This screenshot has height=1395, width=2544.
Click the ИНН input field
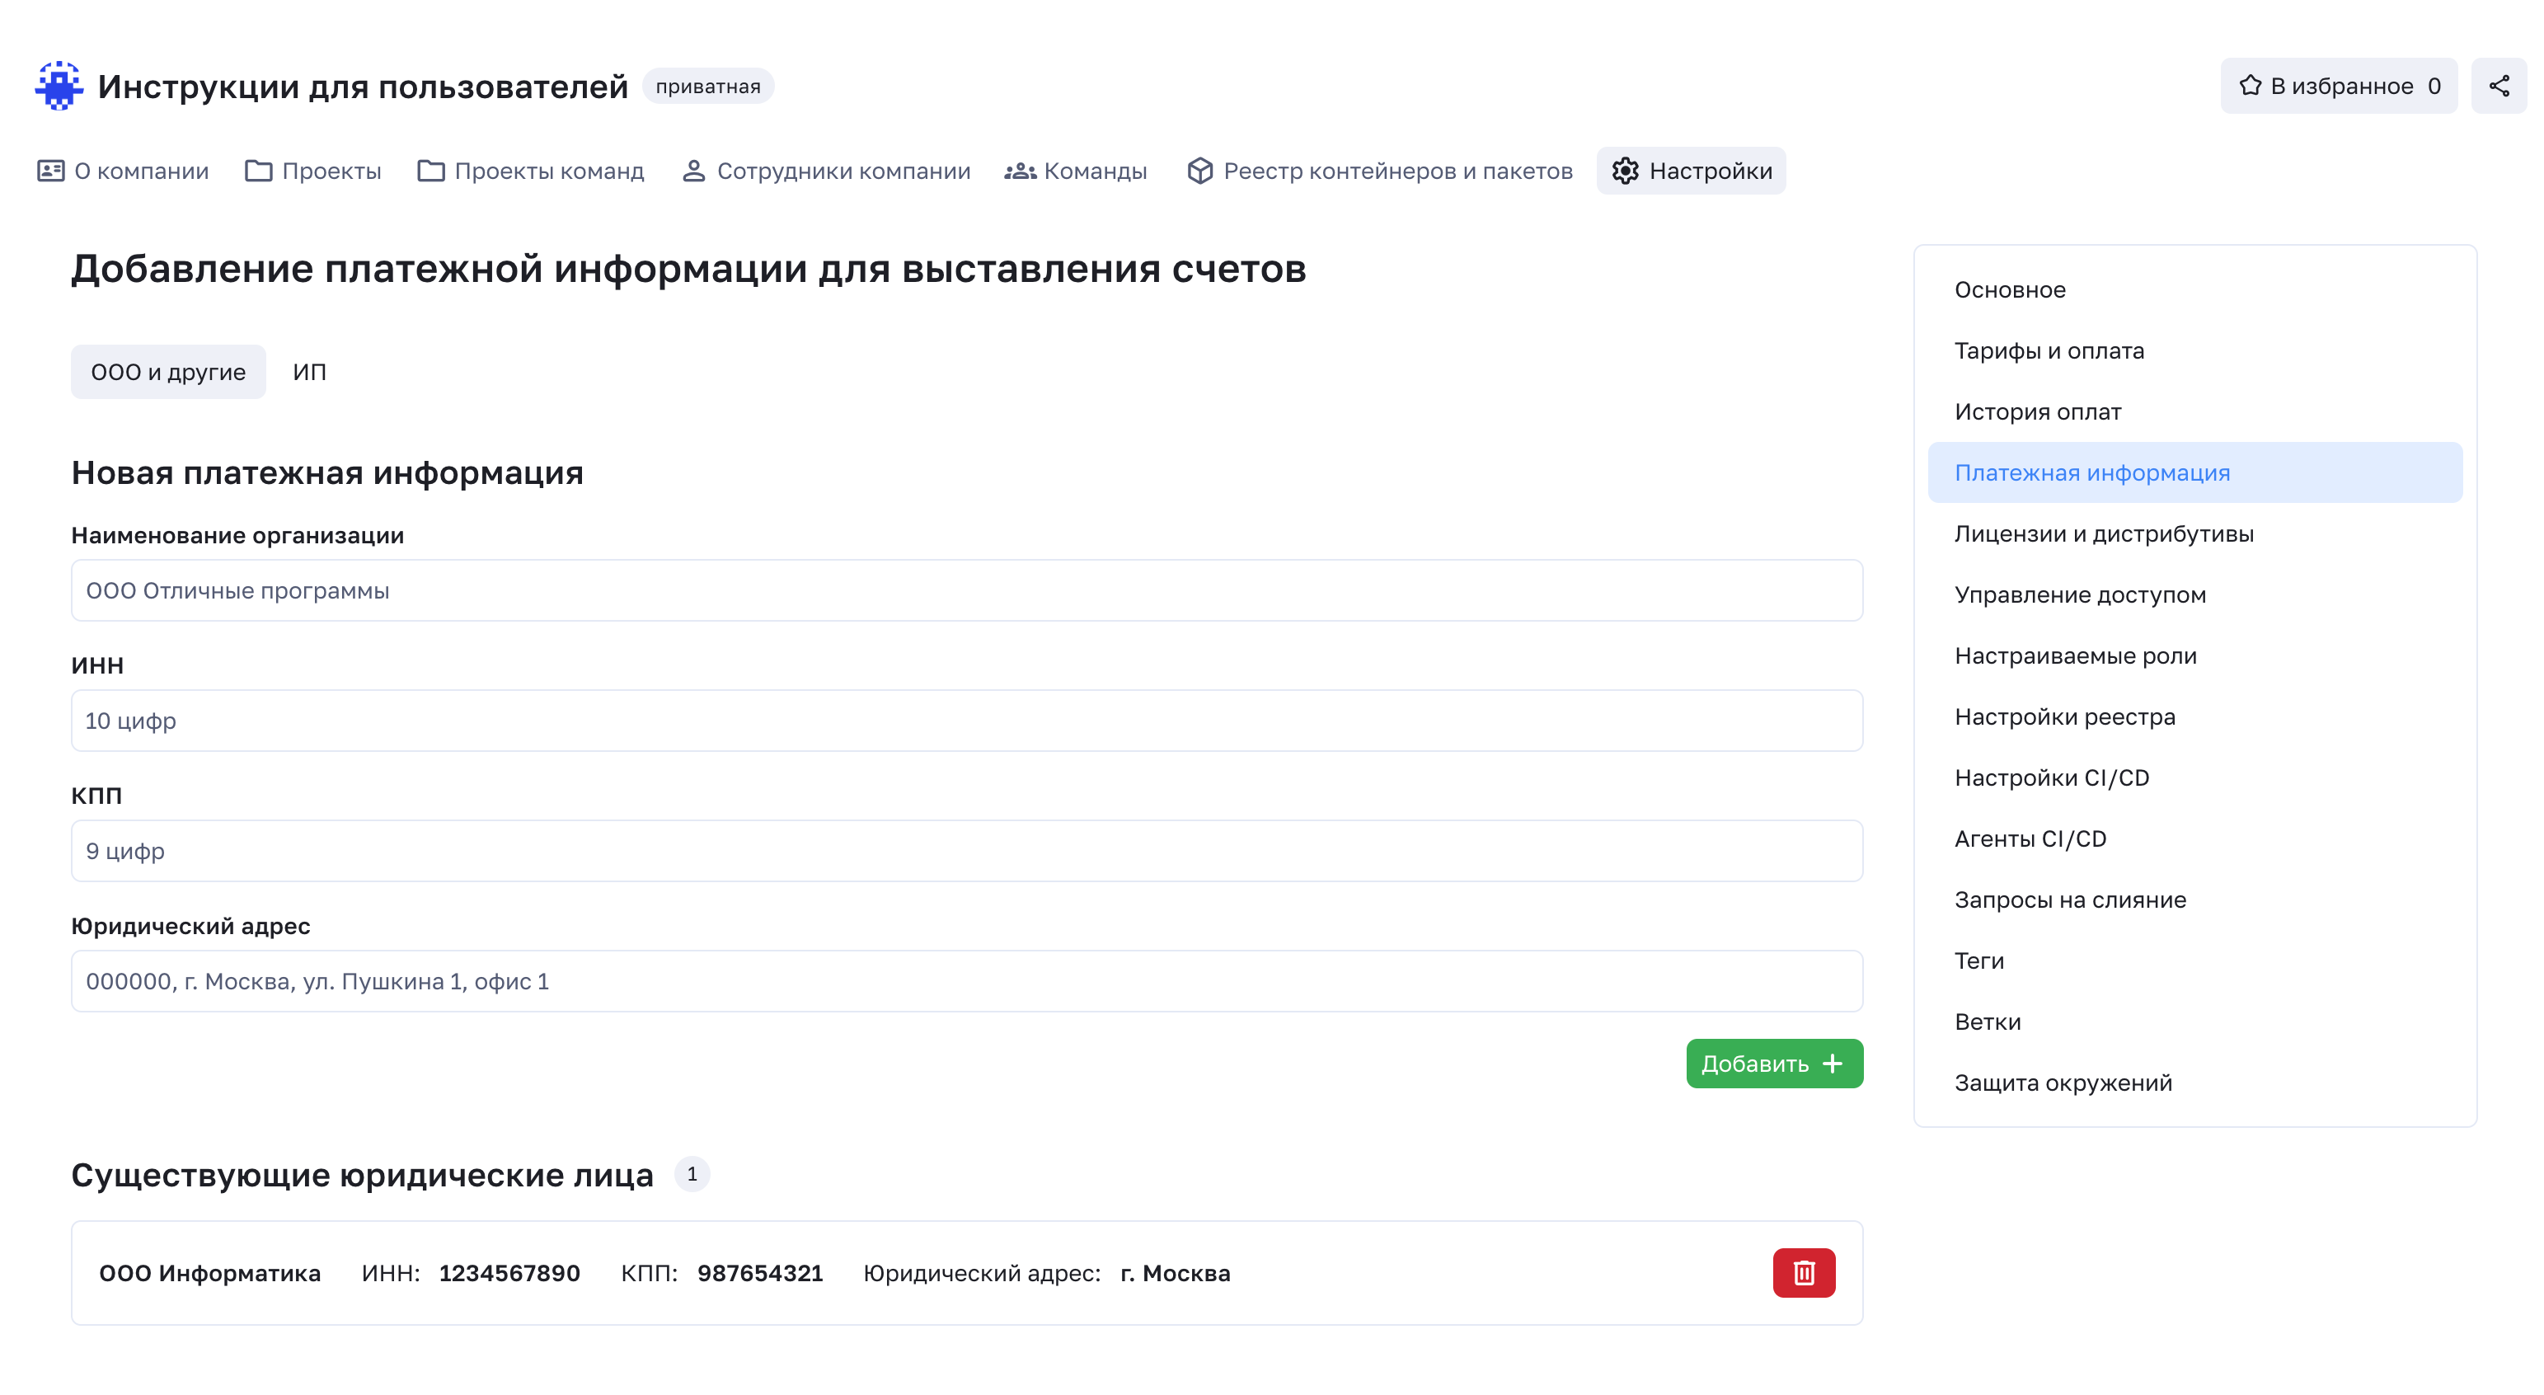coord(966,721)
